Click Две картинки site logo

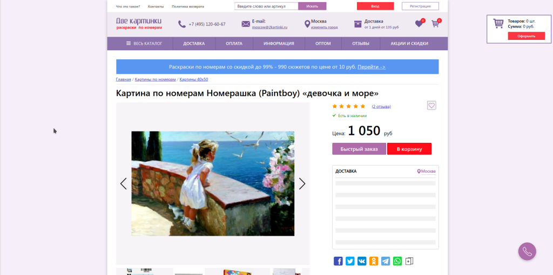(x=139, y=24)
